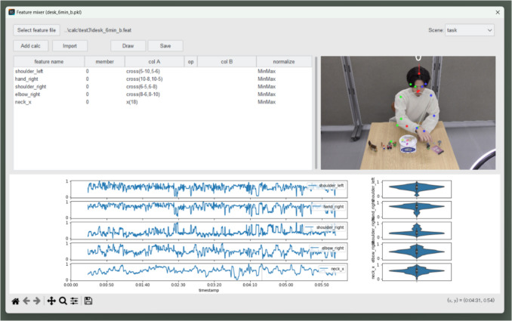Click the Import button
Screen dimensions: 512x321
coord(70,46)
